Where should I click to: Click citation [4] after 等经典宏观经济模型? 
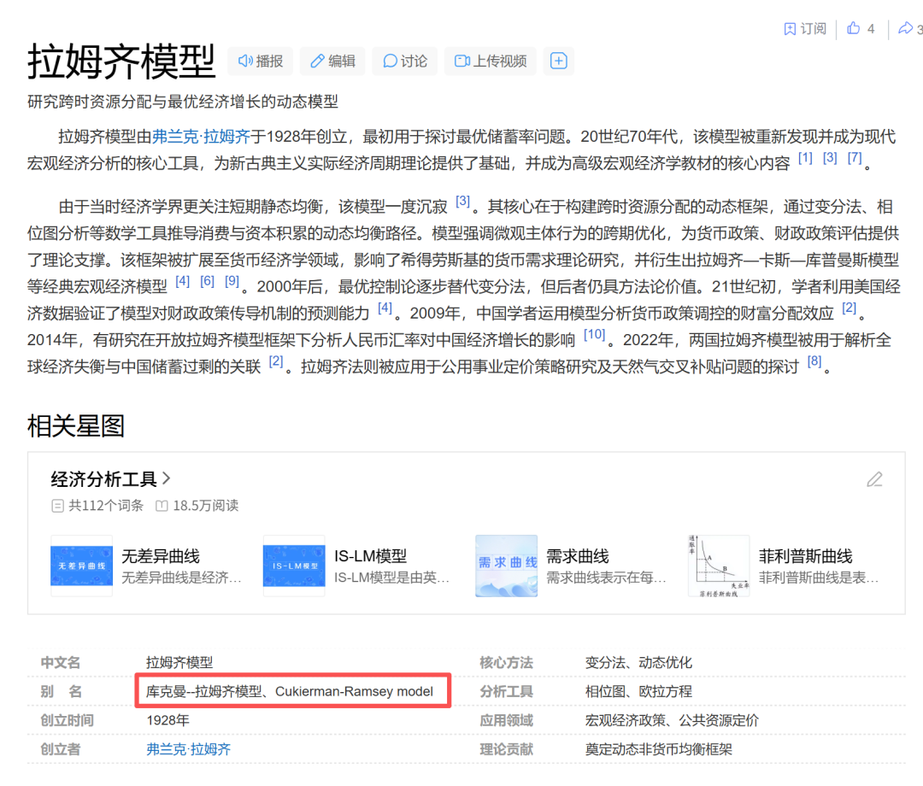tap(183, 281)
